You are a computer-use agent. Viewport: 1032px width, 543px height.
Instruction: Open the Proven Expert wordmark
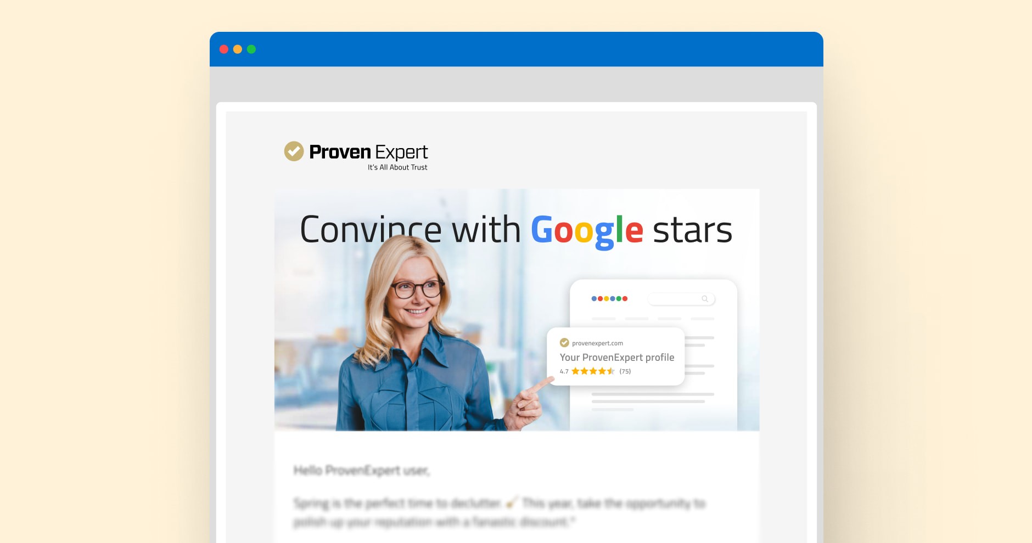pyautogui.click(x=368, y=152)
